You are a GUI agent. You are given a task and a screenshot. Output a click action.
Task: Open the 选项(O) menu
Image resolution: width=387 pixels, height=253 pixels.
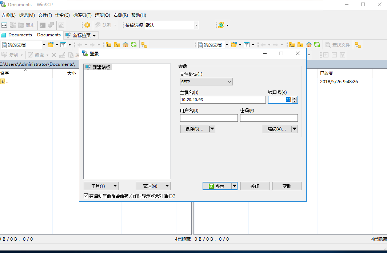tap(103, 15)
